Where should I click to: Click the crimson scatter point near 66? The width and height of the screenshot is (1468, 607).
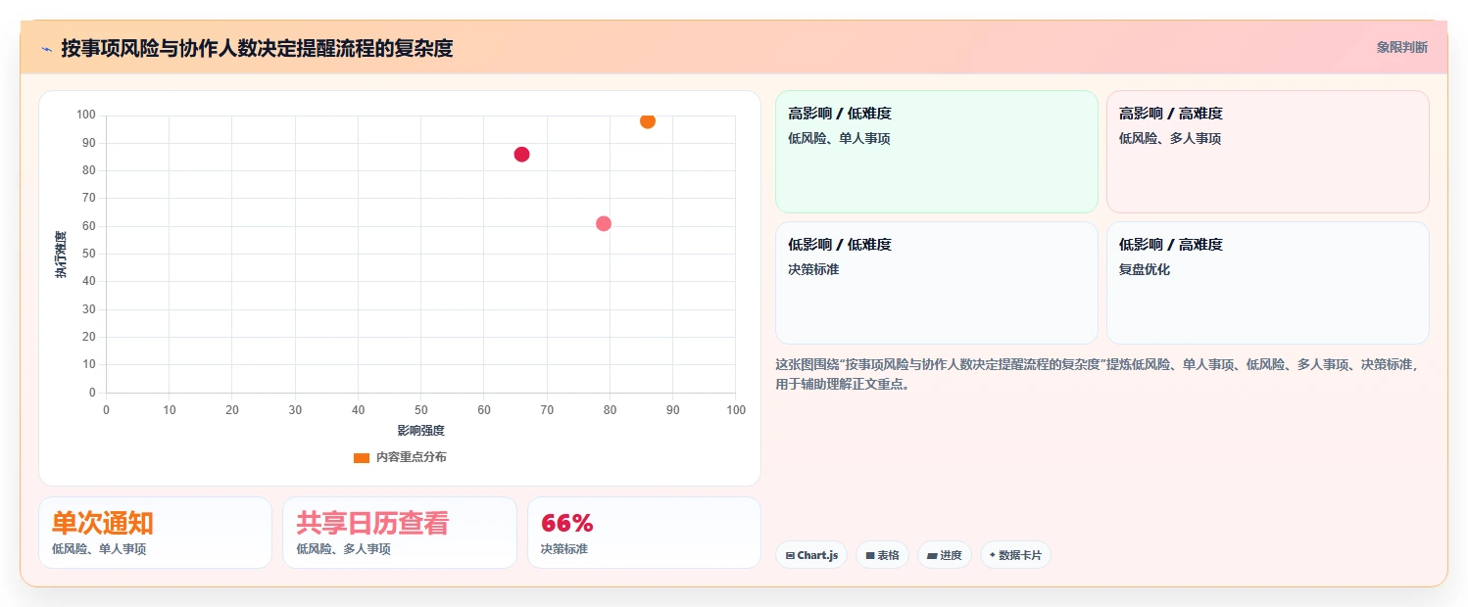[x=521, y=154]
